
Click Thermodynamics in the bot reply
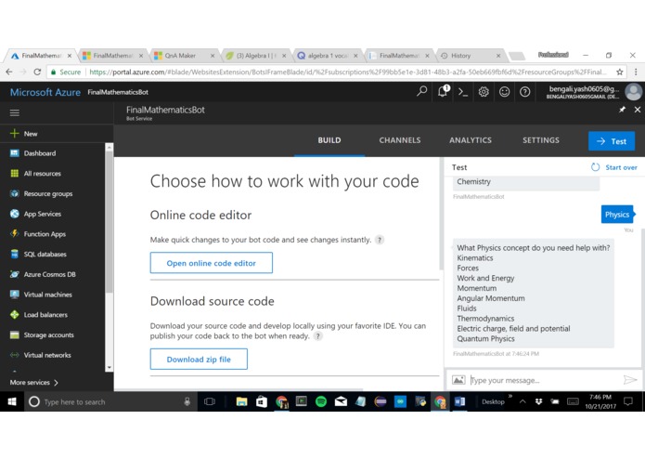(x=485, y=319)
